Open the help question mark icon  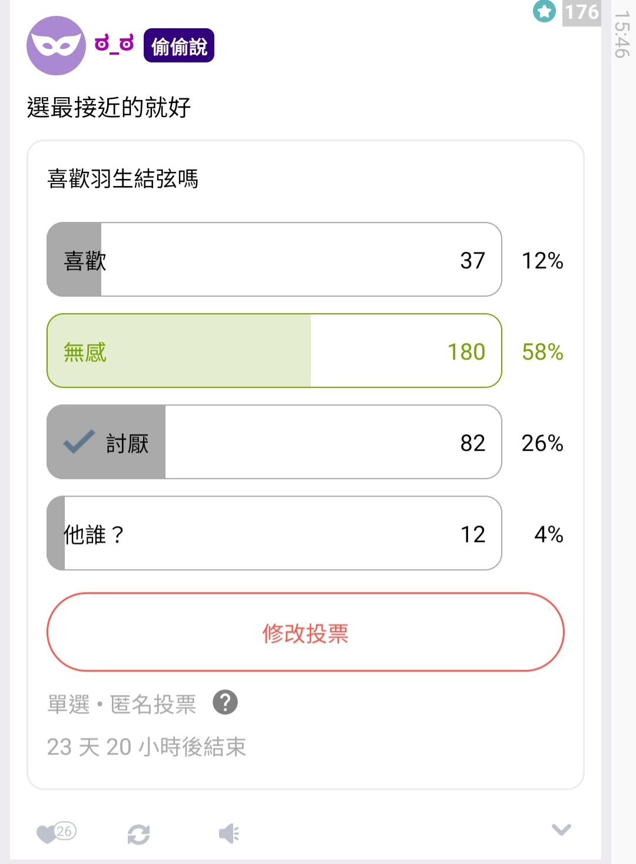pos(225,702)
